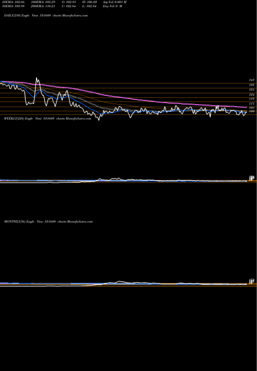This screenshot has height=371, width=257.
Task: Click the 138 price axis label
Action: 251,85
